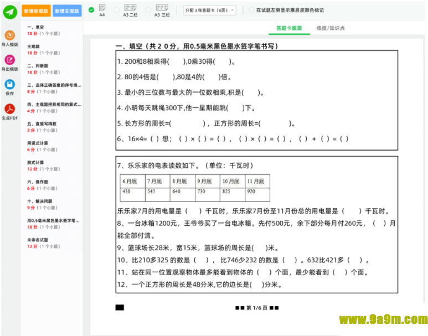Select 未命名试题 item in sidebar
This screenshot has width=428, height=336.
pos(38,240)
